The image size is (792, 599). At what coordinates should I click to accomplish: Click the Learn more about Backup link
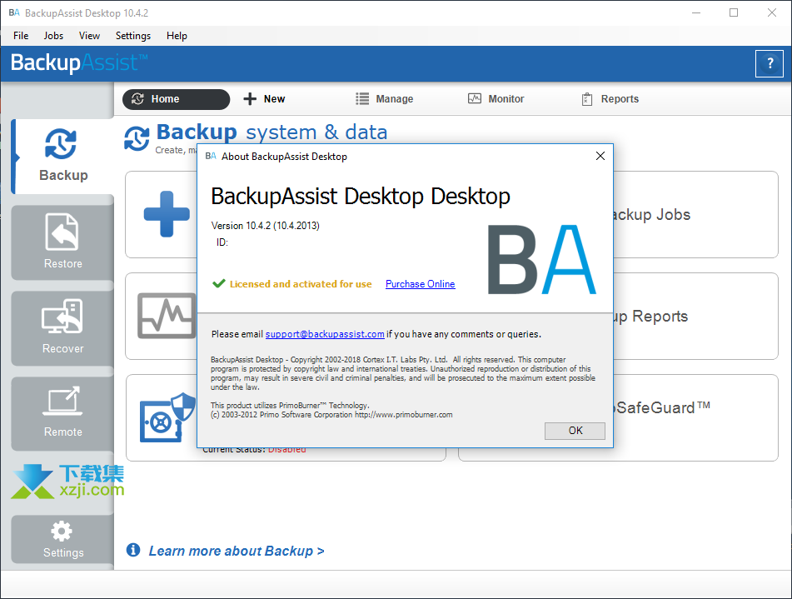click(x=236, y=551)
